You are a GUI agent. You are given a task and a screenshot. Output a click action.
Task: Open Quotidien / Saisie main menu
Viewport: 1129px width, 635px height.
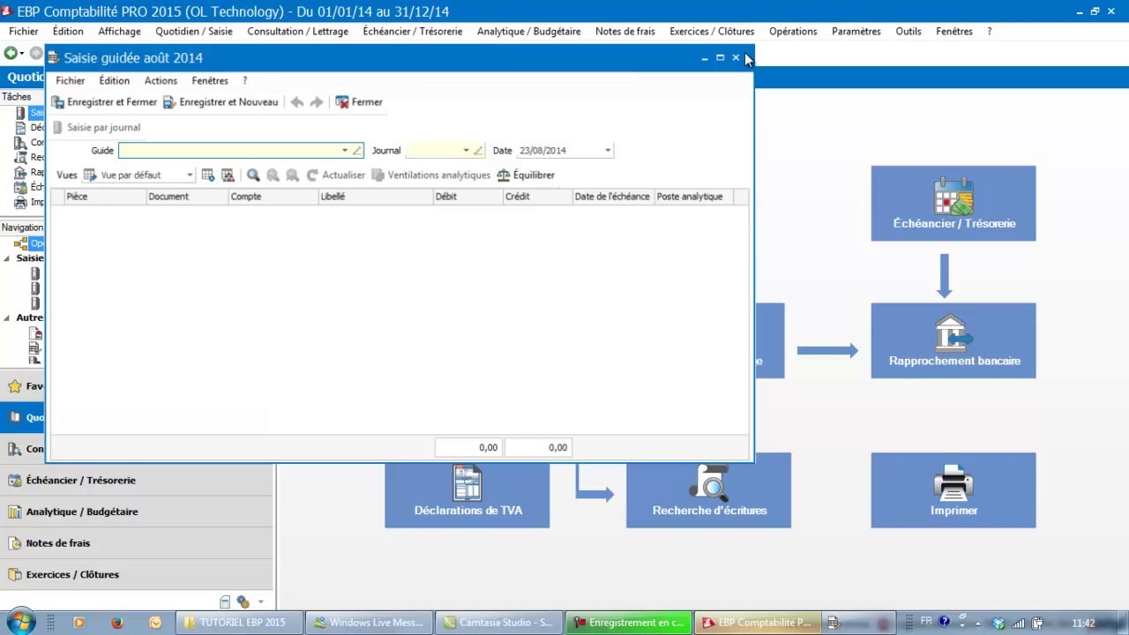coord(194,31)
